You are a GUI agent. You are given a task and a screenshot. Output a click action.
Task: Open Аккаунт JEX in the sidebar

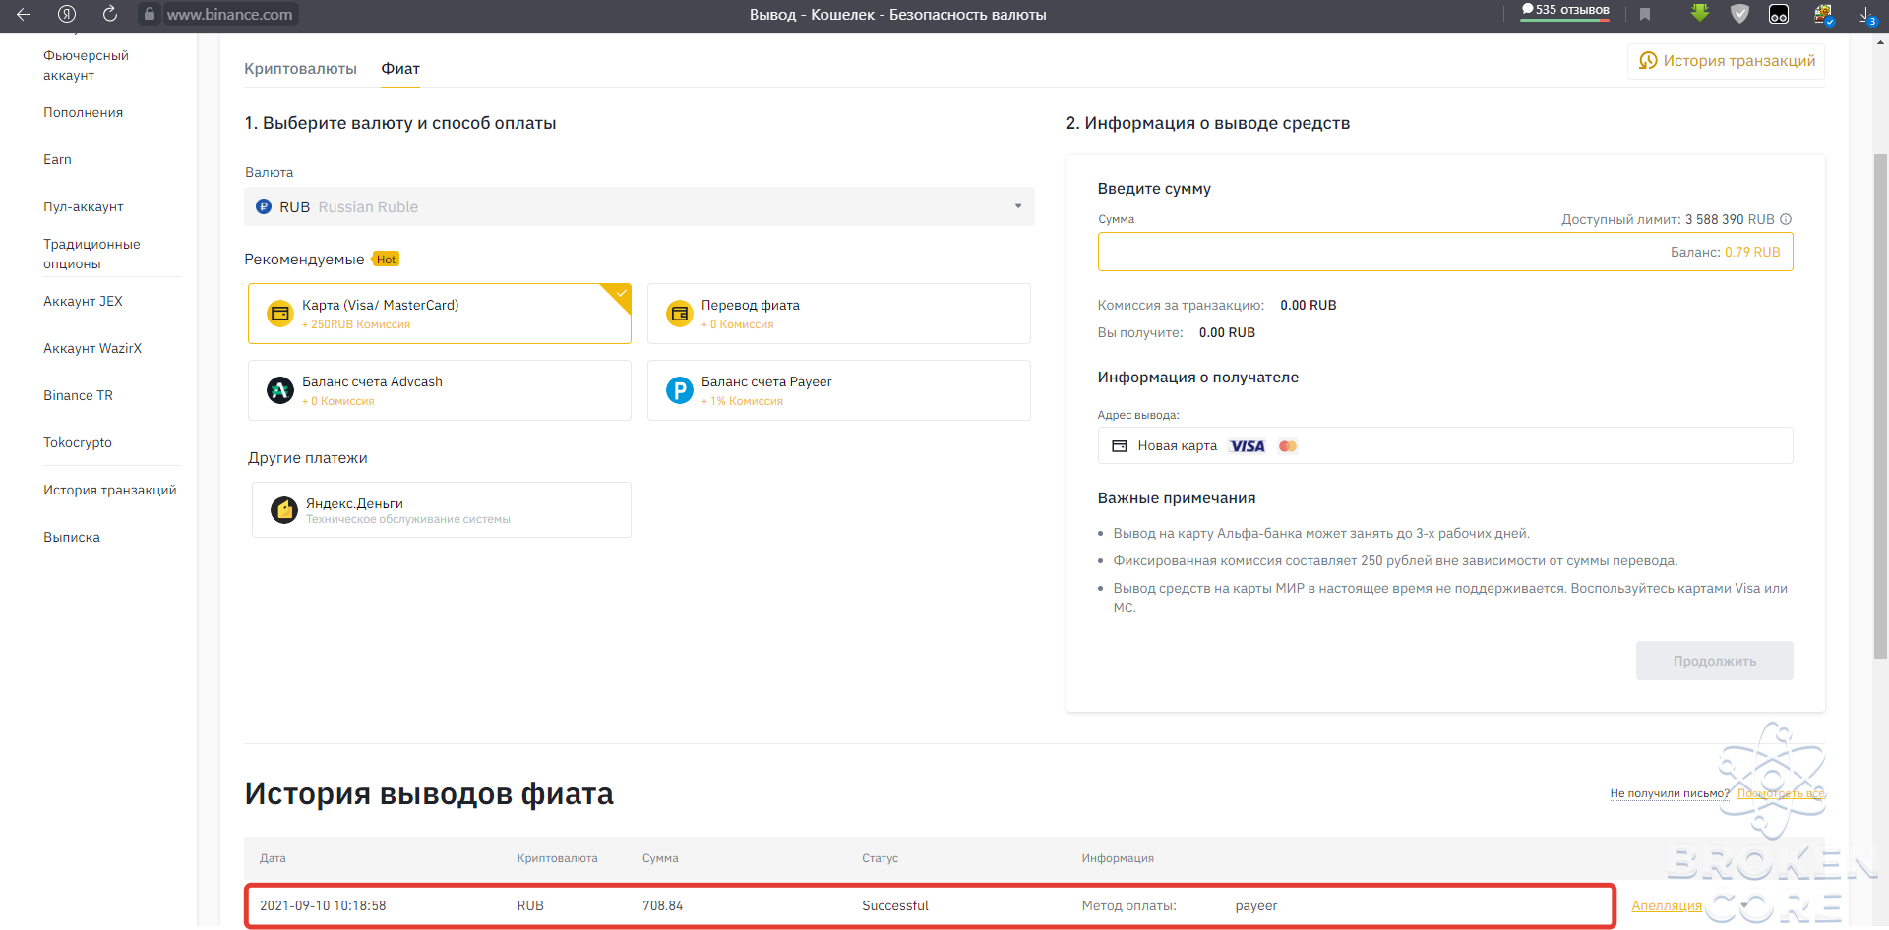pos(83,301)
